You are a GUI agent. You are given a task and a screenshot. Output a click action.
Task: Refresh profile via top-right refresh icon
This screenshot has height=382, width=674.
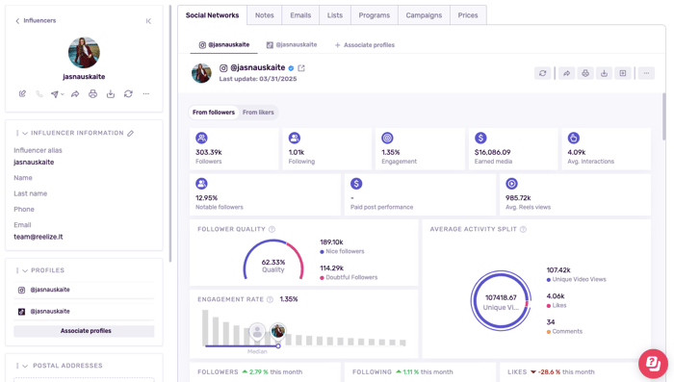pos(542,73)
